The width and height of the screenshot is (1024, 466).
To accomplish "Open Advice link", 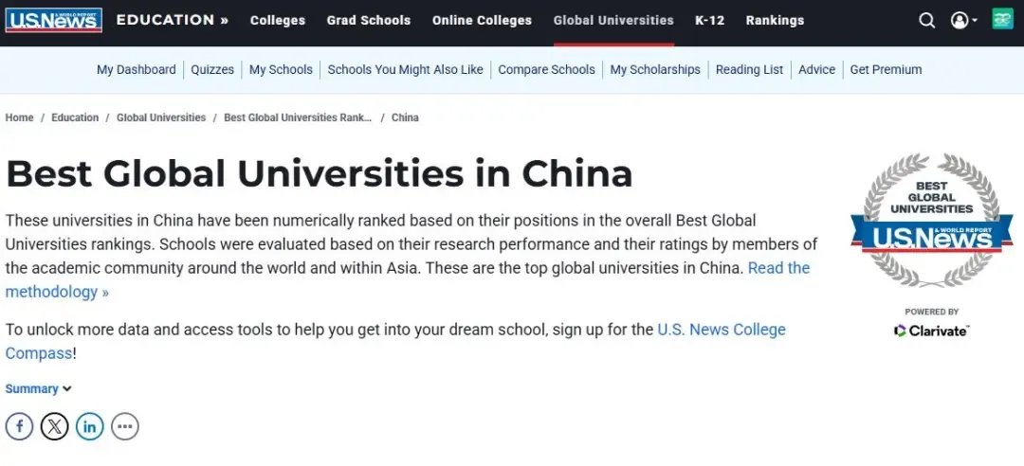I will click(816, 70).
